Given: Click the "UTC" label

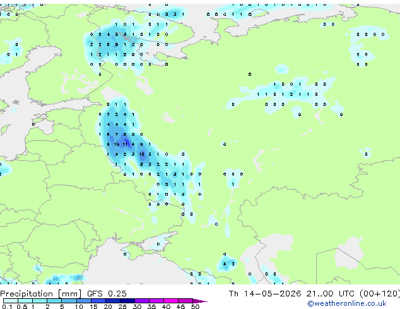Looking at the screenshot, I should [346, 294].
